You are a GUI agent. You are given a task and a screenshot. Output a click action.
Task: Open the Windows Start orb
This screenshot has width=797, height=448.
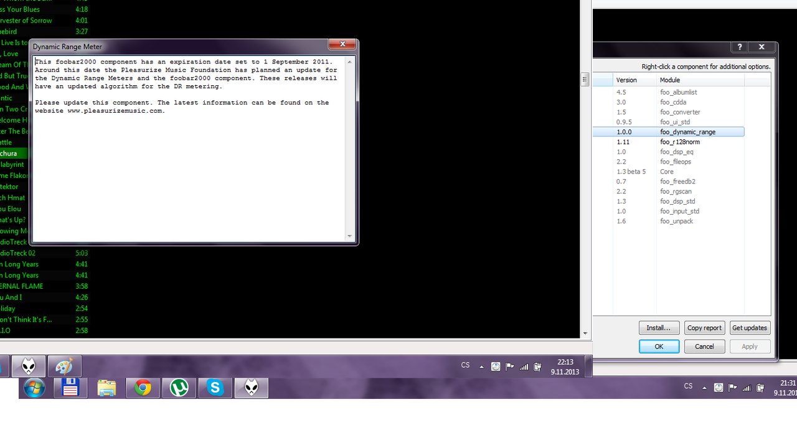click(34, 388)
